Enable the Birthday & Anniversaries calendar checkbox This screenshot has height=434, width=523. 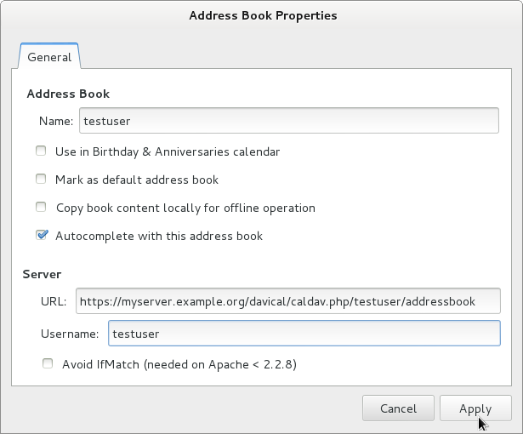(x=41, y=151)
